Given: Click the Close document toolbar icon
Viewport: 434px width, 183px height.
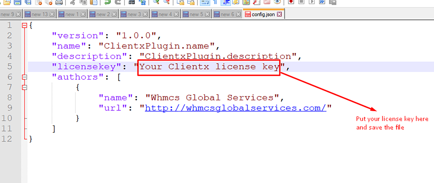Looking at the screenshot, I should pyautogui.click(x=38, y=2).
